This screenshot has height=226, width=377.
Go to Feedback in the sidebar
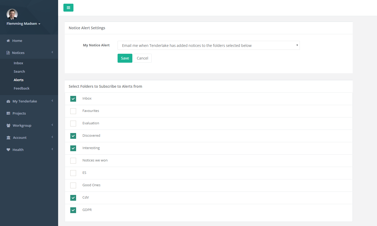[21, 89]
